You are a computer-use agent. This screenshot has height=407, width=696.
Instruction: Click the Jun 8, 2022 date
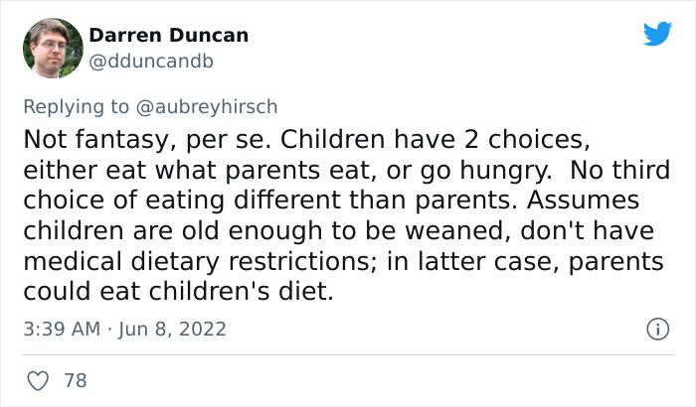point(172,329)
